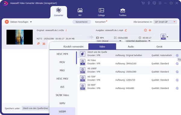This screenshot has height=115, width=181.
Task: Open the Collage tab
Action: [101, 12]
